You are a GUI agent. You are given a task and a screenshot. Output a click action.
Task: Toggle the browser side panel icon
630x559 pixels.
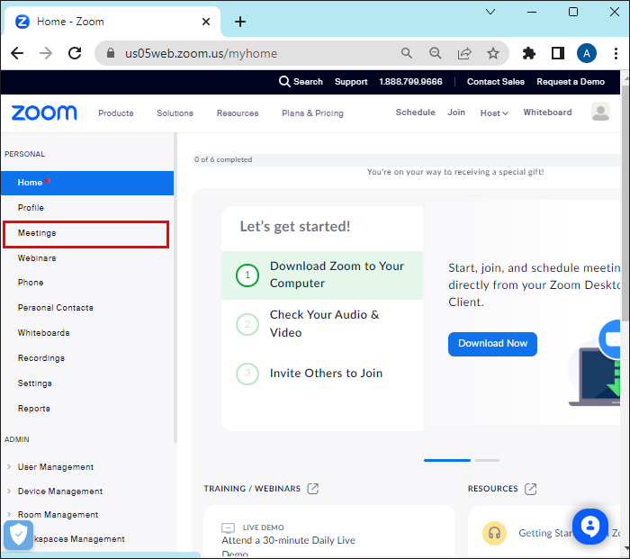[x=558, y=53]
